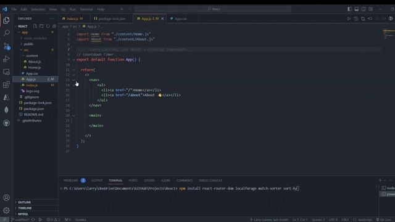The image size is (395, 222).
Task: Switch to the PORTS panel tab
Action: [133, 181]
